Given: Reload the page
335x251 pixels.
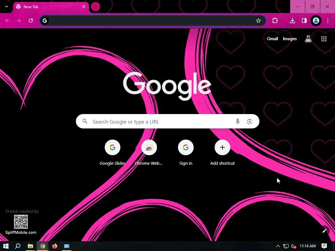Looking at the screenshot, I should (x=31, y=21).
